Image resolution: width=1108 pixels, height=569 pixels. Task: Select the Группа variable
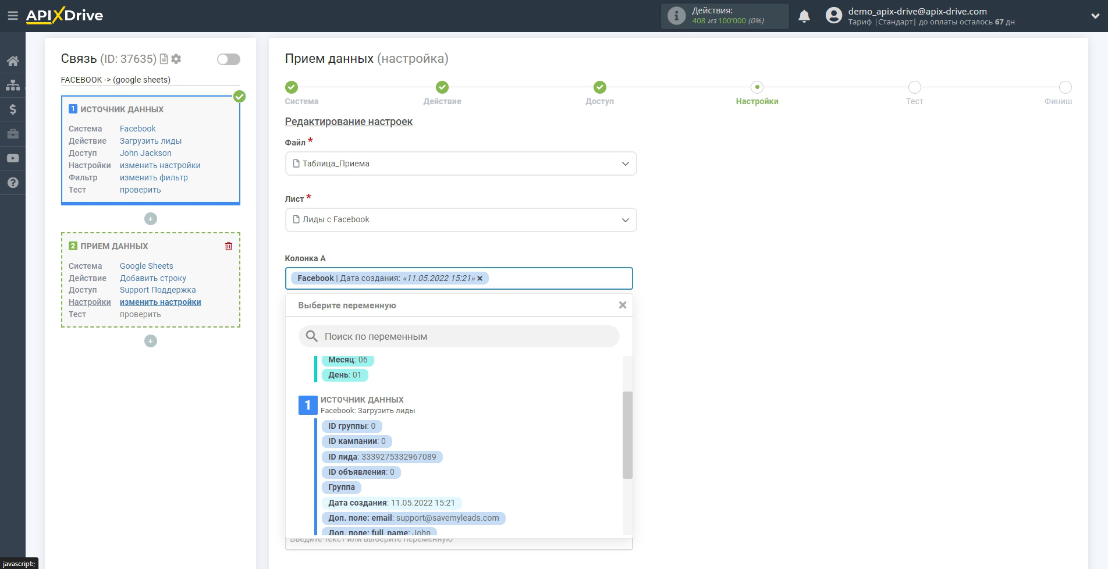tap(342, 487)
